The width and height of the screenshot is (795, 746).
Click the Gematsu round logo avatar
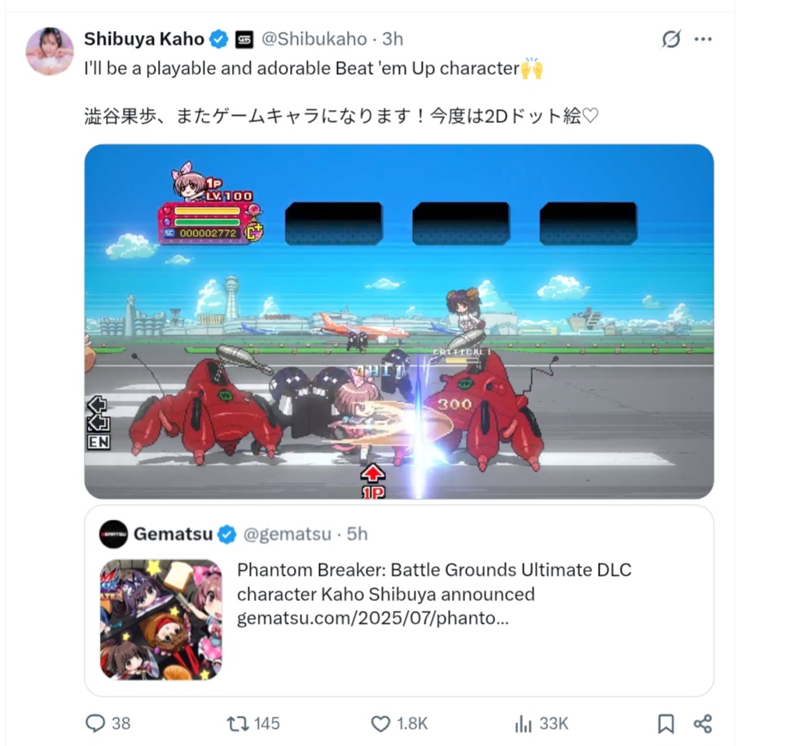click(x=113, y=533)
